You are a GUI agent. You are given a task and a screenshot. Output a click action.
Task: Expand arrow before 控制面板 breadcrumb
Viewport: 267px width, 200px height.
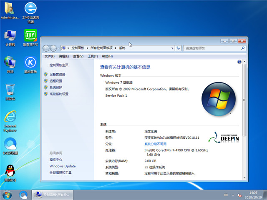tap(68, 48)
